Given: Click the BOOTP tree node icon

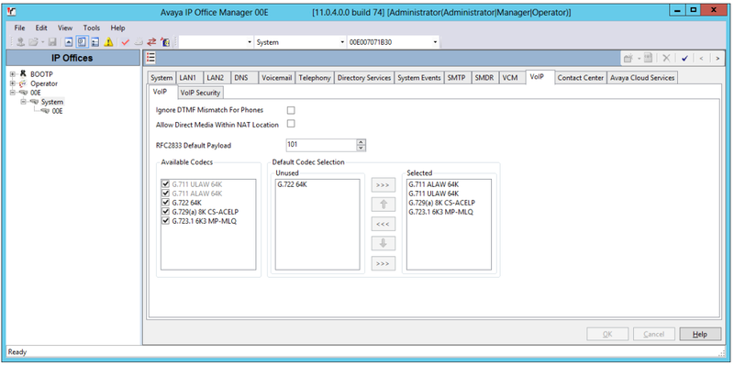Looking at the screenshot, I should tap(22, 74).
